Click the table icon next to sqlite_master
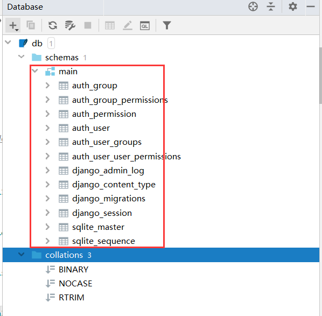Screen dimensions: 322x316 pos(64,227)
